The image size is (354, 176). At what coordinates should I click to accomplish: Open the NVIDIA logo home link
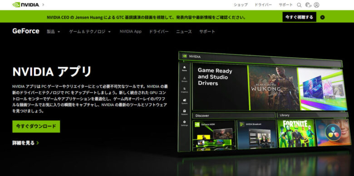point(26,5)
